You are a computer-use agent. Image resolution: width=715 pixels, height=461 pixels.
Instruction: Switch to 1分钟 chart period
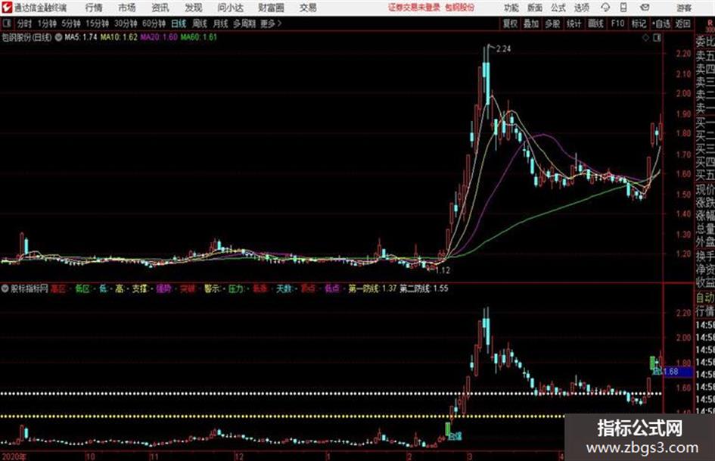click(46, 23)
